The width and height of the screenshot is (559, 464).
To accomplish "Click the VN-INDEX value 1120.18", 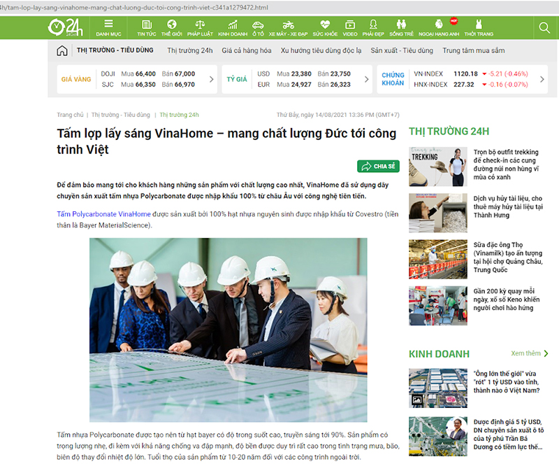I will click(465, 74).
